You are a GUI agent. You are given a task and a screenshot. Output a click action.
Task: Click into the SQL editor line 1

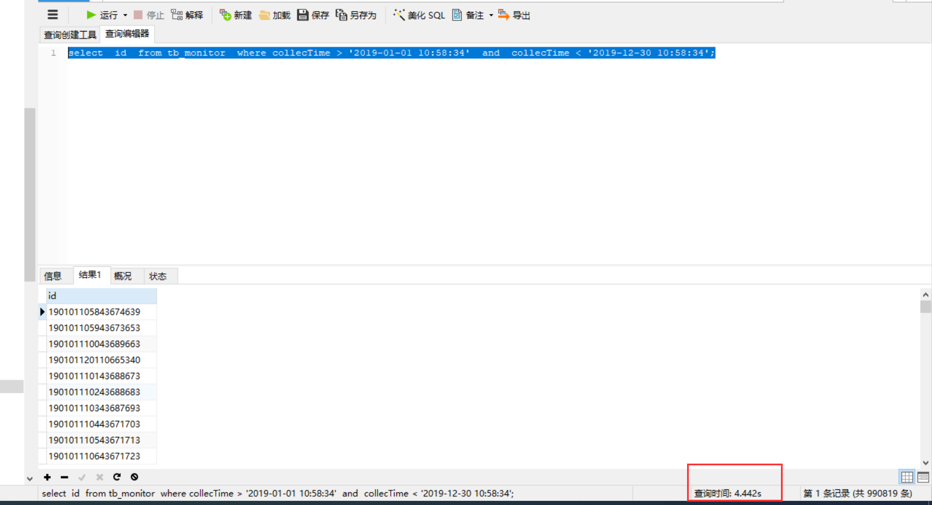tap(391, 53)
